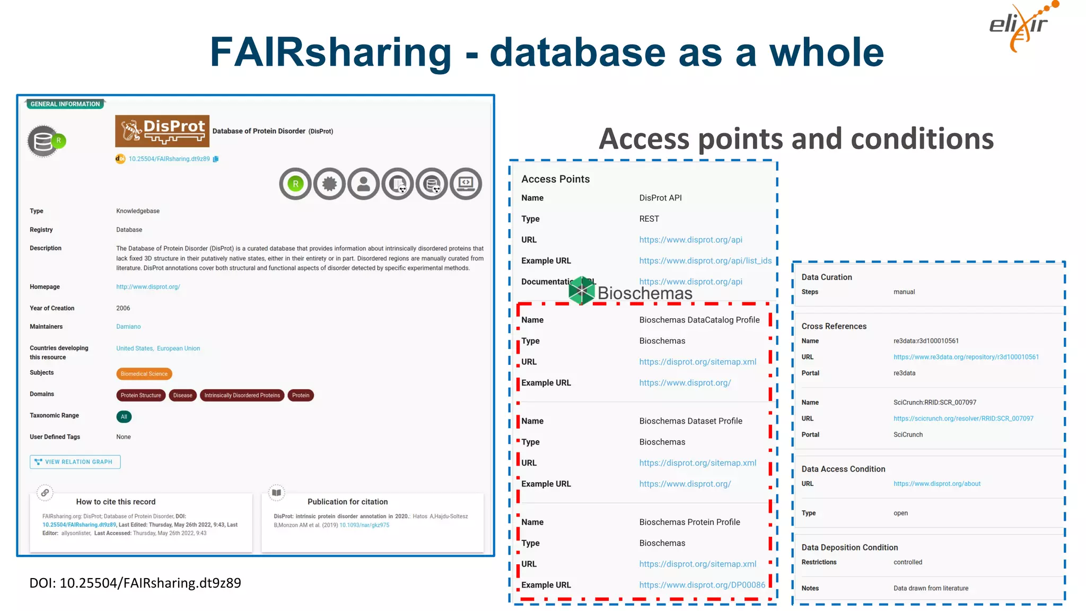Screen dimensions: 1086x611
Task: Follow the United States country link
Action: click(135, 348)
